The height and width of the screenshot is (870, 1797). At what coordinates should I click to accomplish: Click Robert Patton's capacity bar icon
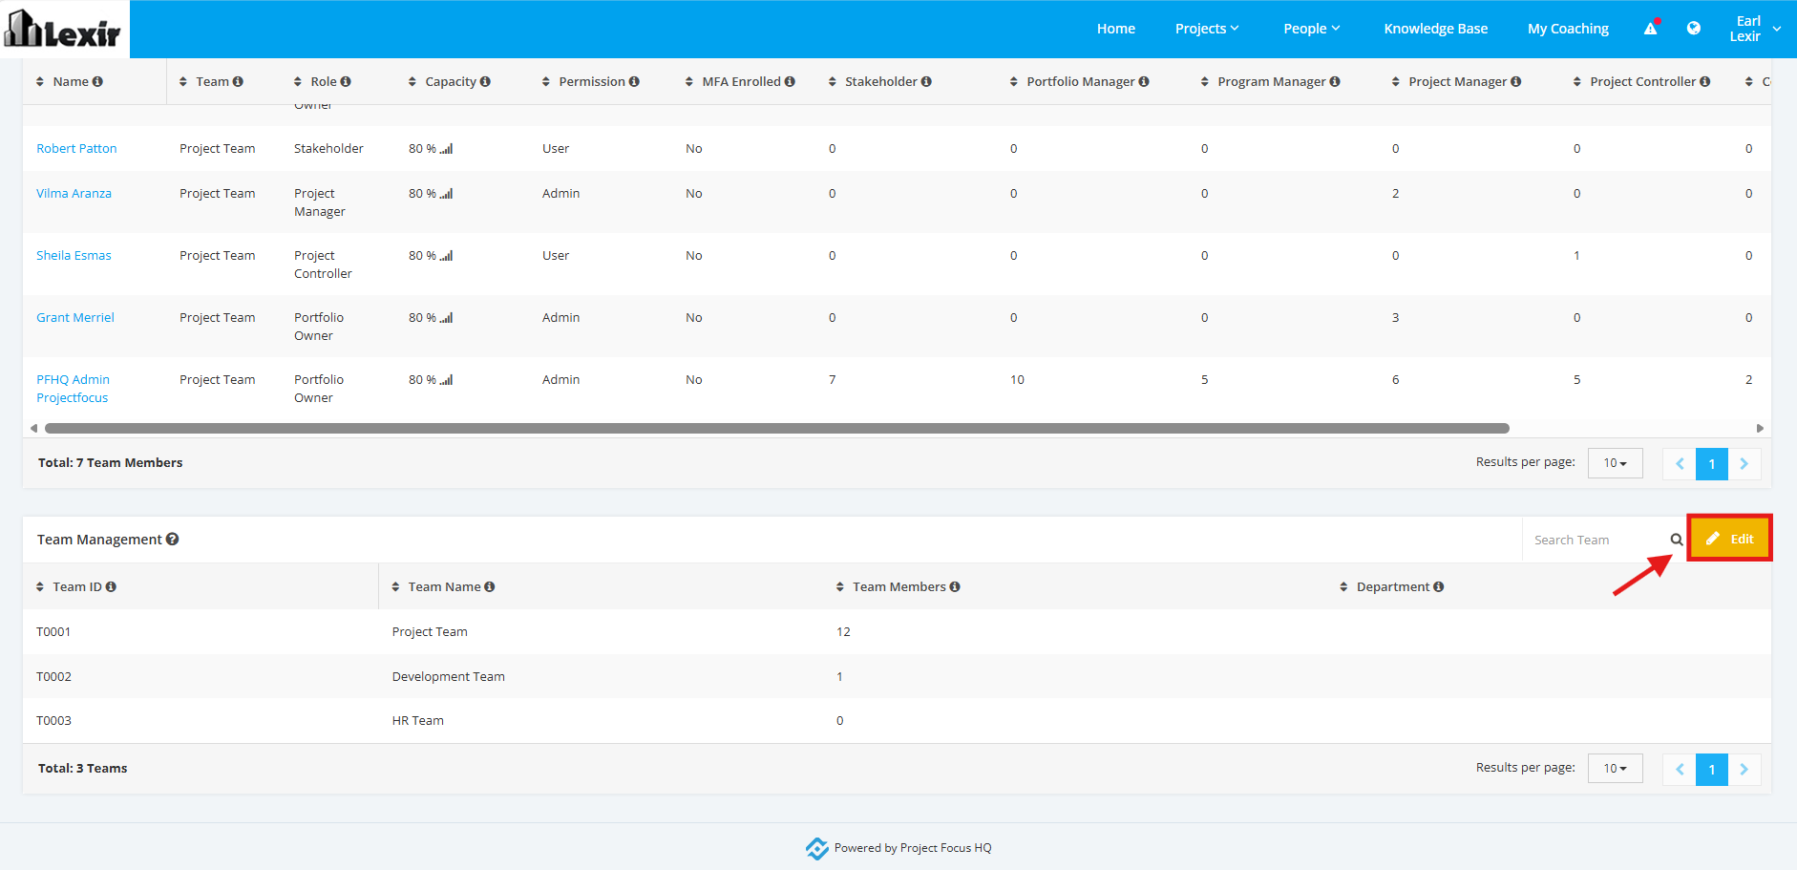coord(447,149)
